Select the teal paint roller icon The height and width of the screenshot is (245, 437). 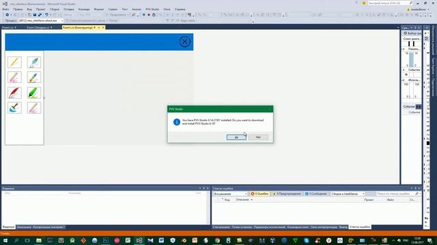coord(14,108)
